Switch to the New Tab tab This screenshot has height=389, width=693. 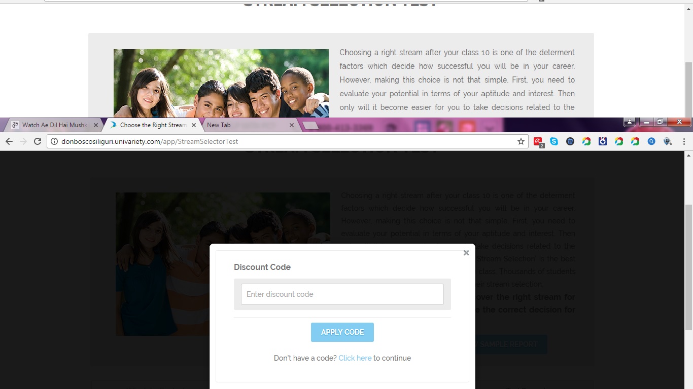click(x=250, y=125)
